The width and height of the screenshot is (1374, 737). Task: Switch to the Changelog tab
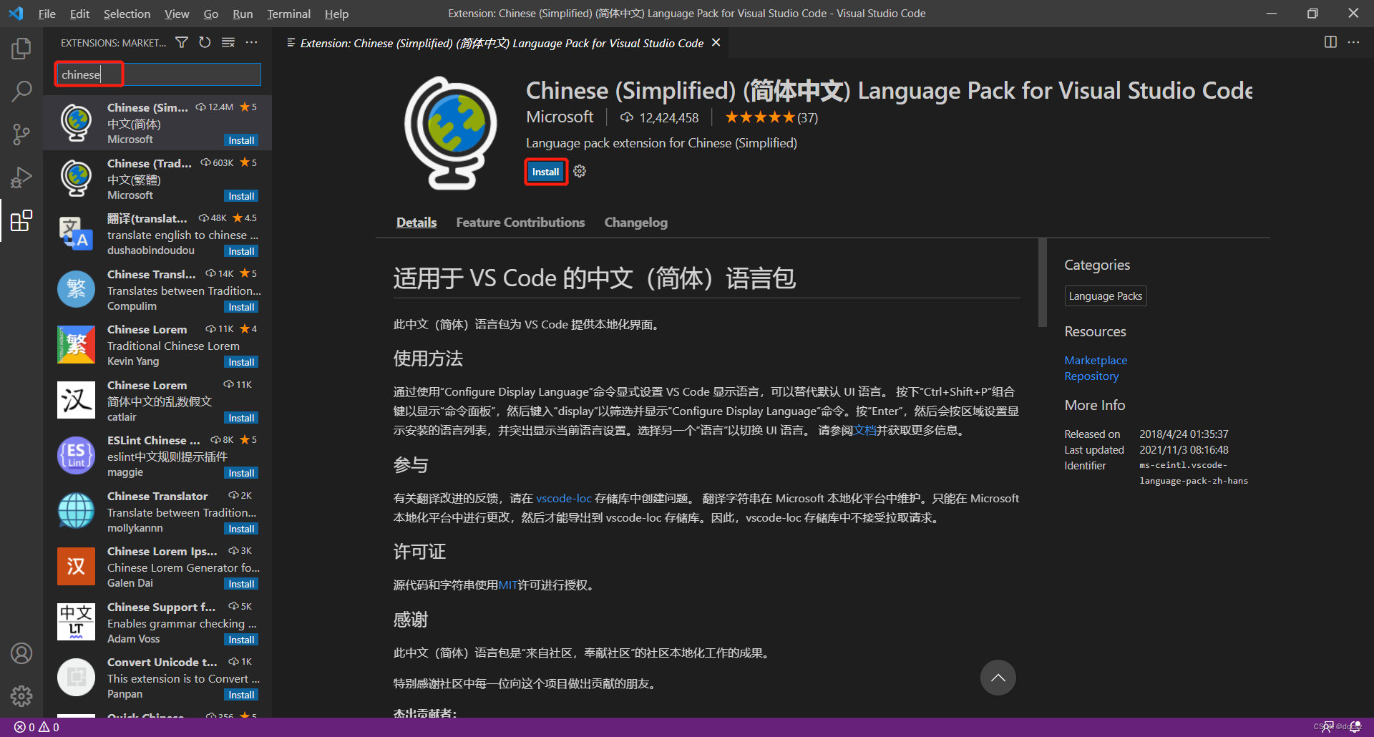click(635, 223)
